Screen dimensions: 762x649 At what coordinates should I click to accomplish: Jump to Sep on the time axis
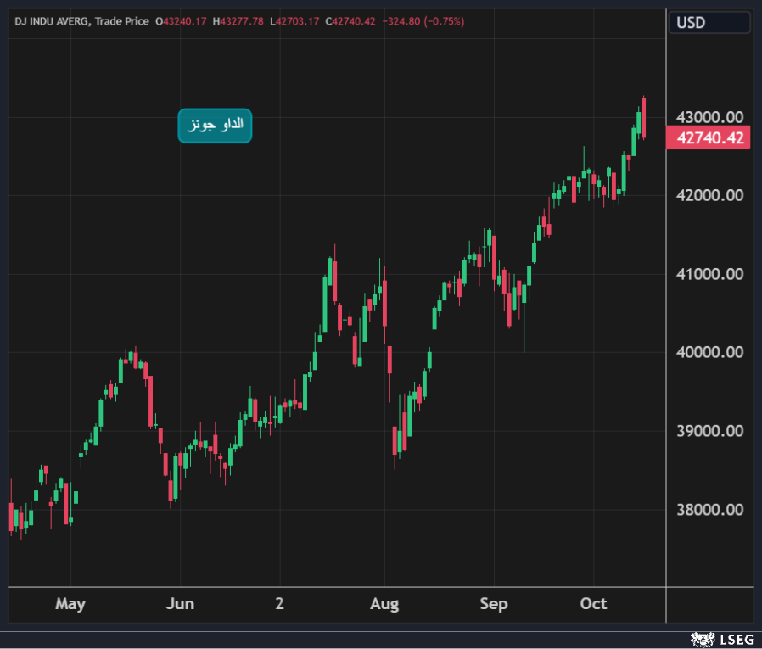493,604
